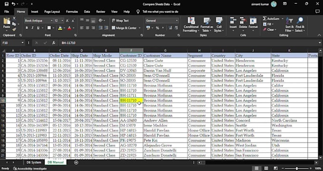Screen dimensions: 323x171
Task: Click the Cut scissors icon
Action: pos(14,19)
